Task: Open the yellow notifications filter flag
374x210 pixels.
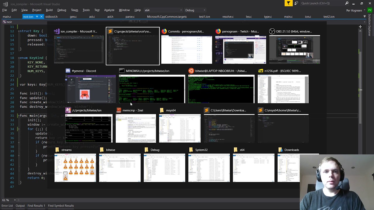Action: tap(288, 3)
